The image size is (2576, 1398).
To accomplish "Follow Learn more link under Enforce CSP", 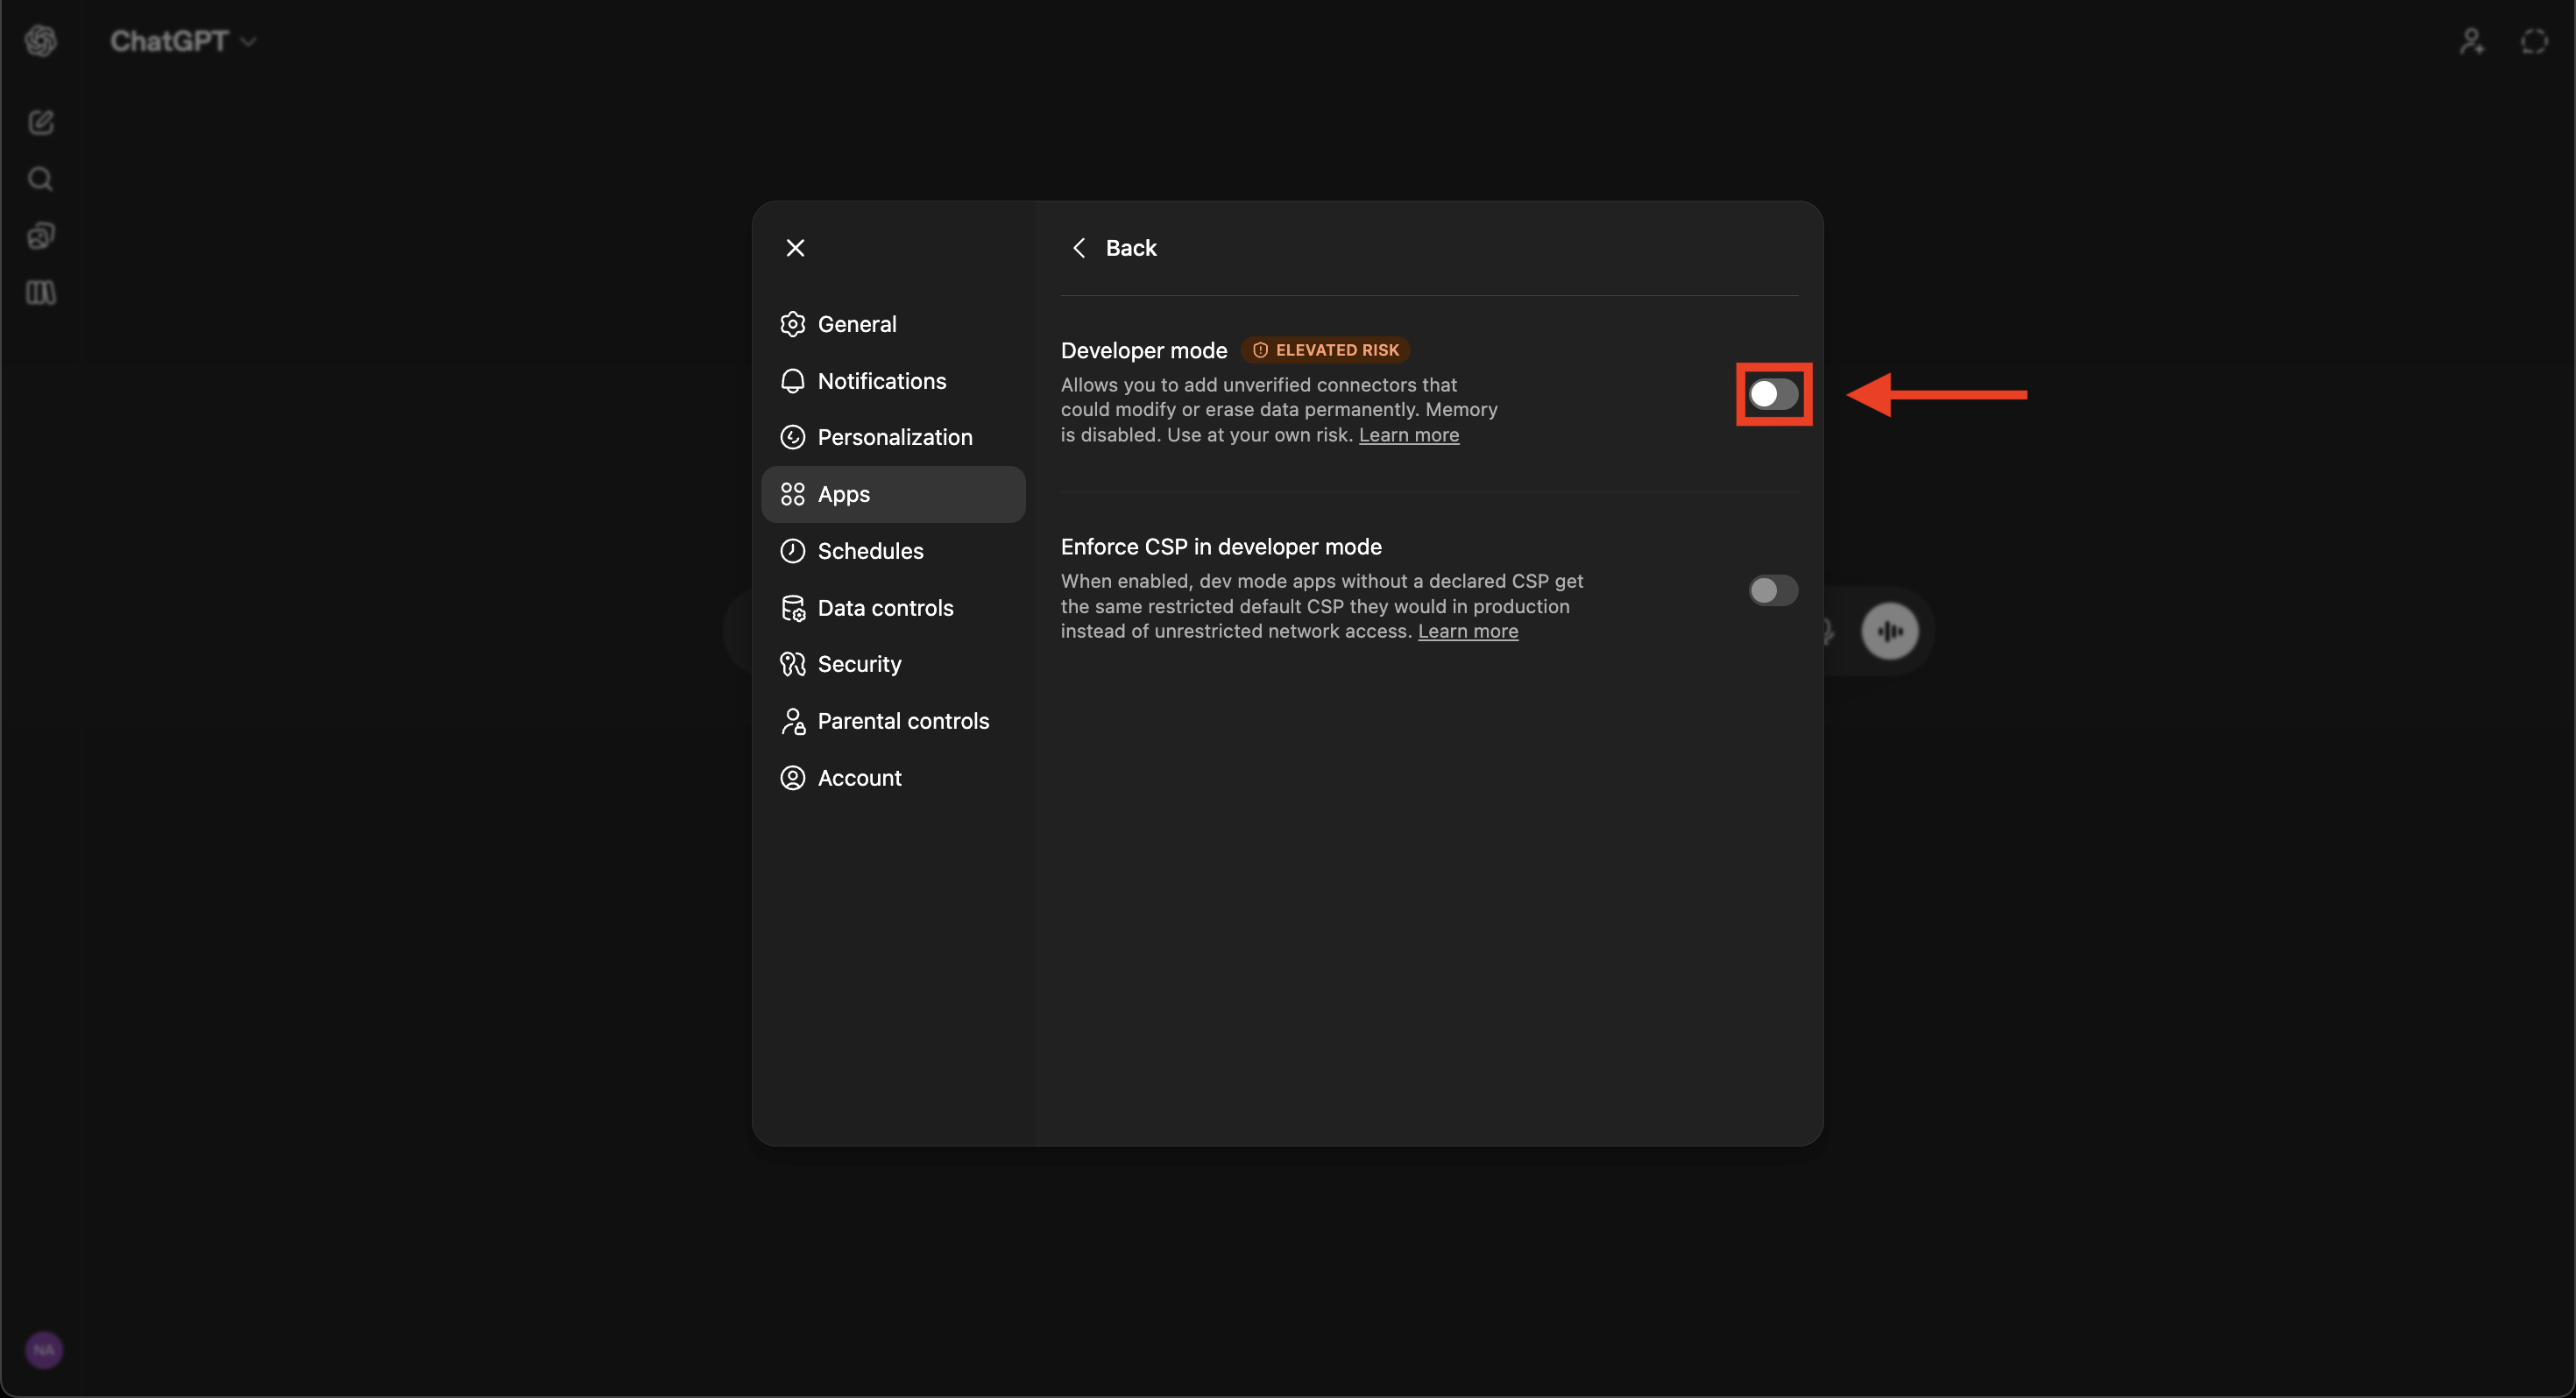I will pos(1467,631).
